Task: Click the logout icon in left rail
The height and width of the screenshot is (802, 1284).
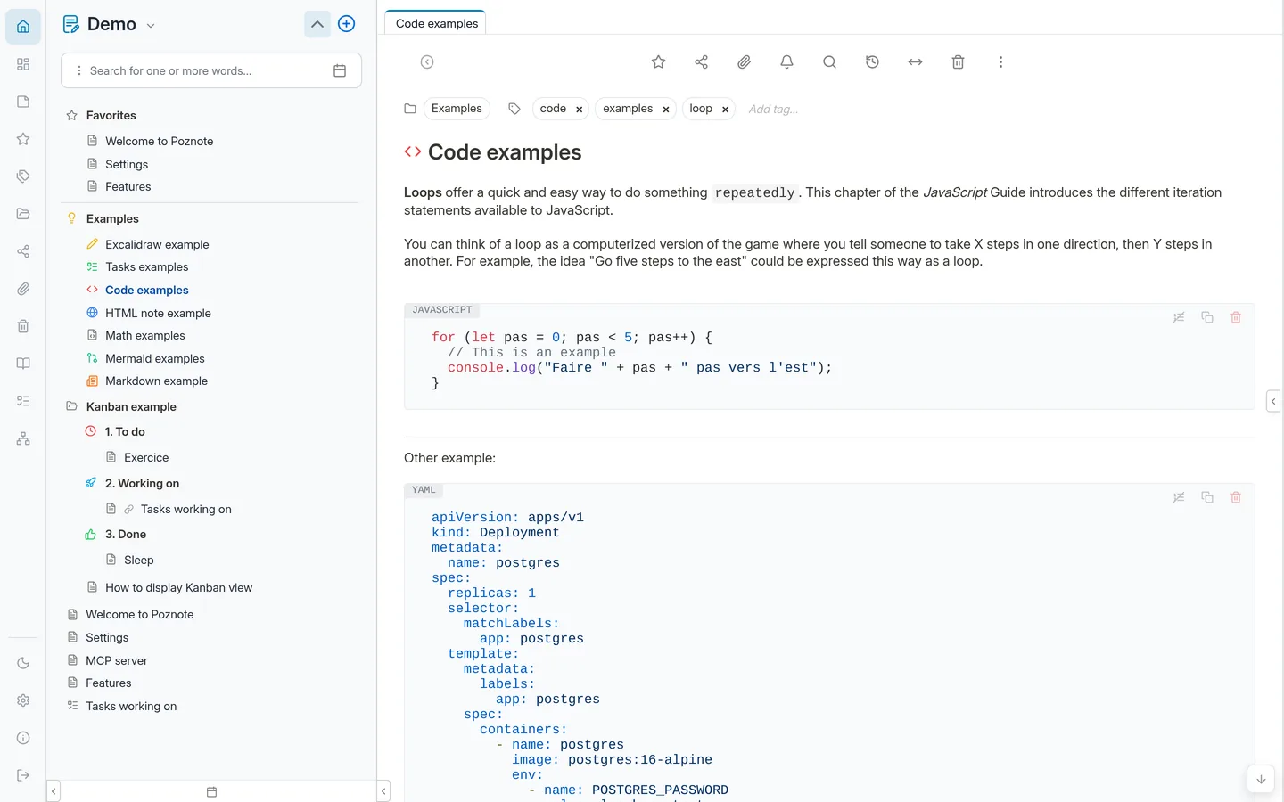Action: point(23,775)
